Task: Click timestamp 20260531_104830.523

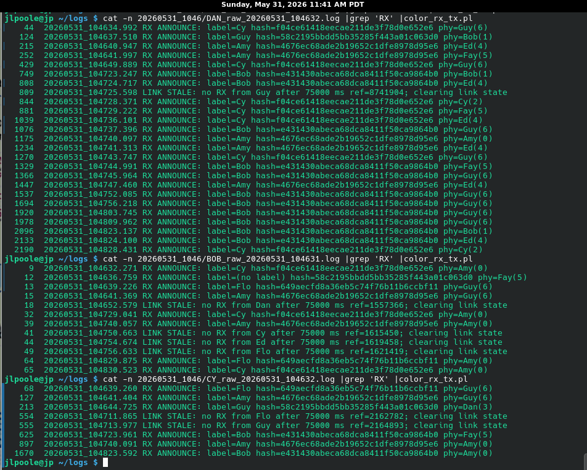Action: pyautogui.click(x=91, y=370)
